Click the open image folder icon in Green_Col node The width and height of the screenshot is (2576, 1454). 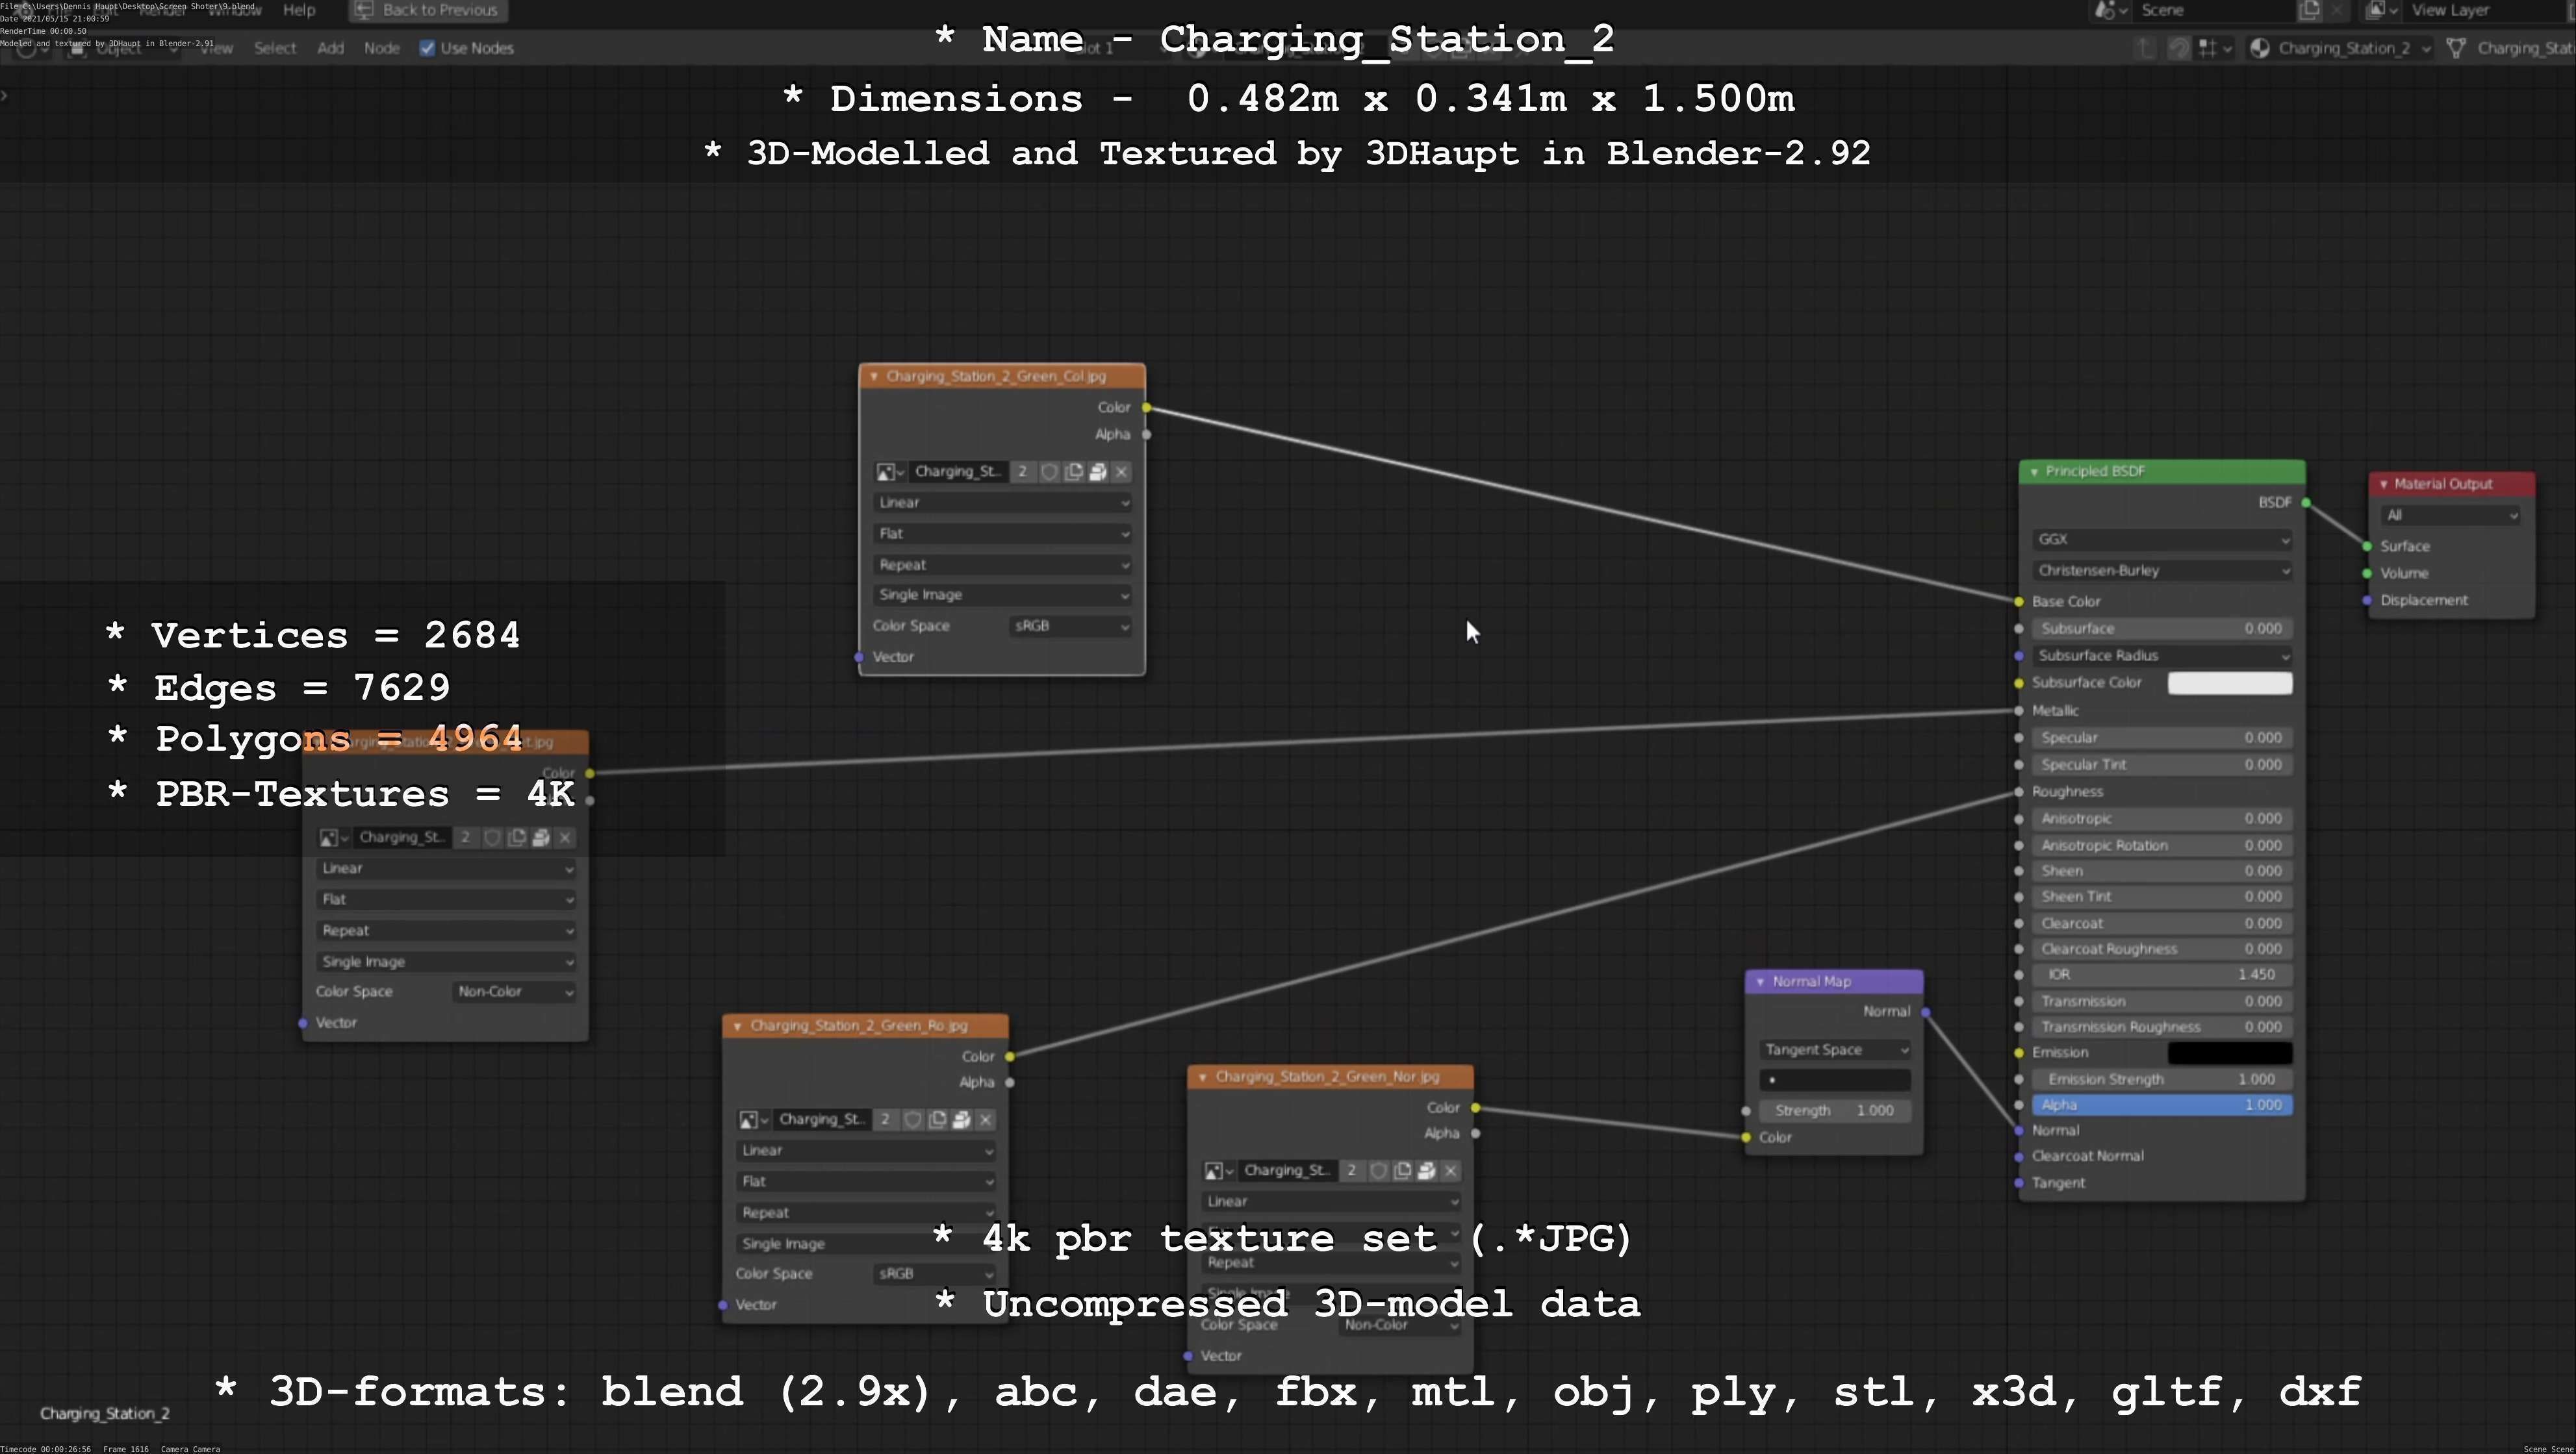[x=1097, y=471]
